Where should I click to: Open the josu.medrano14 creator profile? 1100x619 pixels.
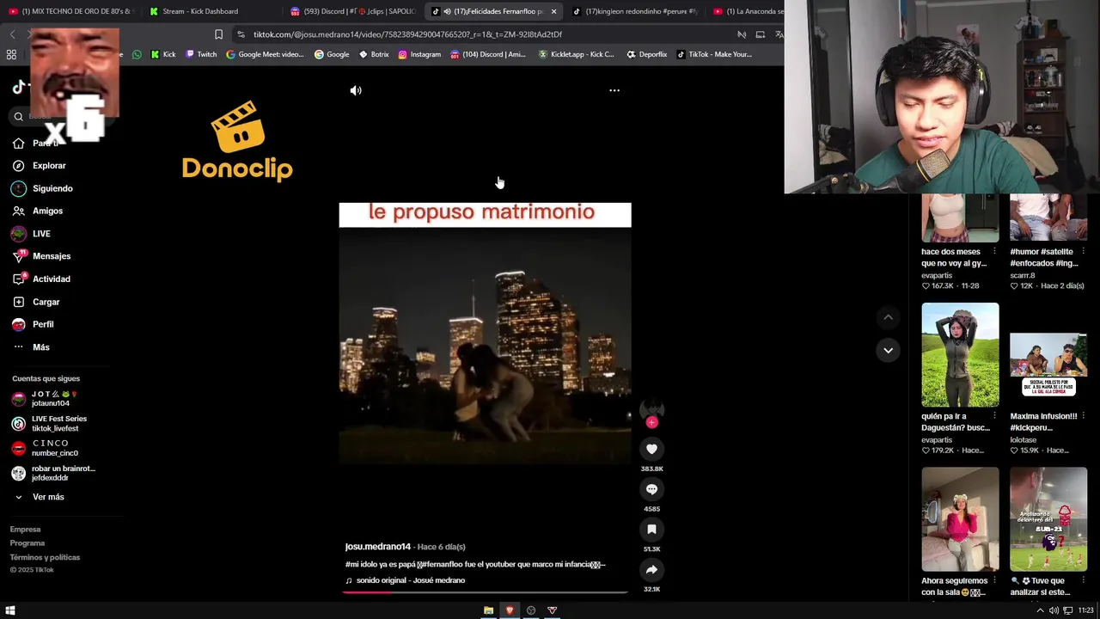point(378,547)
